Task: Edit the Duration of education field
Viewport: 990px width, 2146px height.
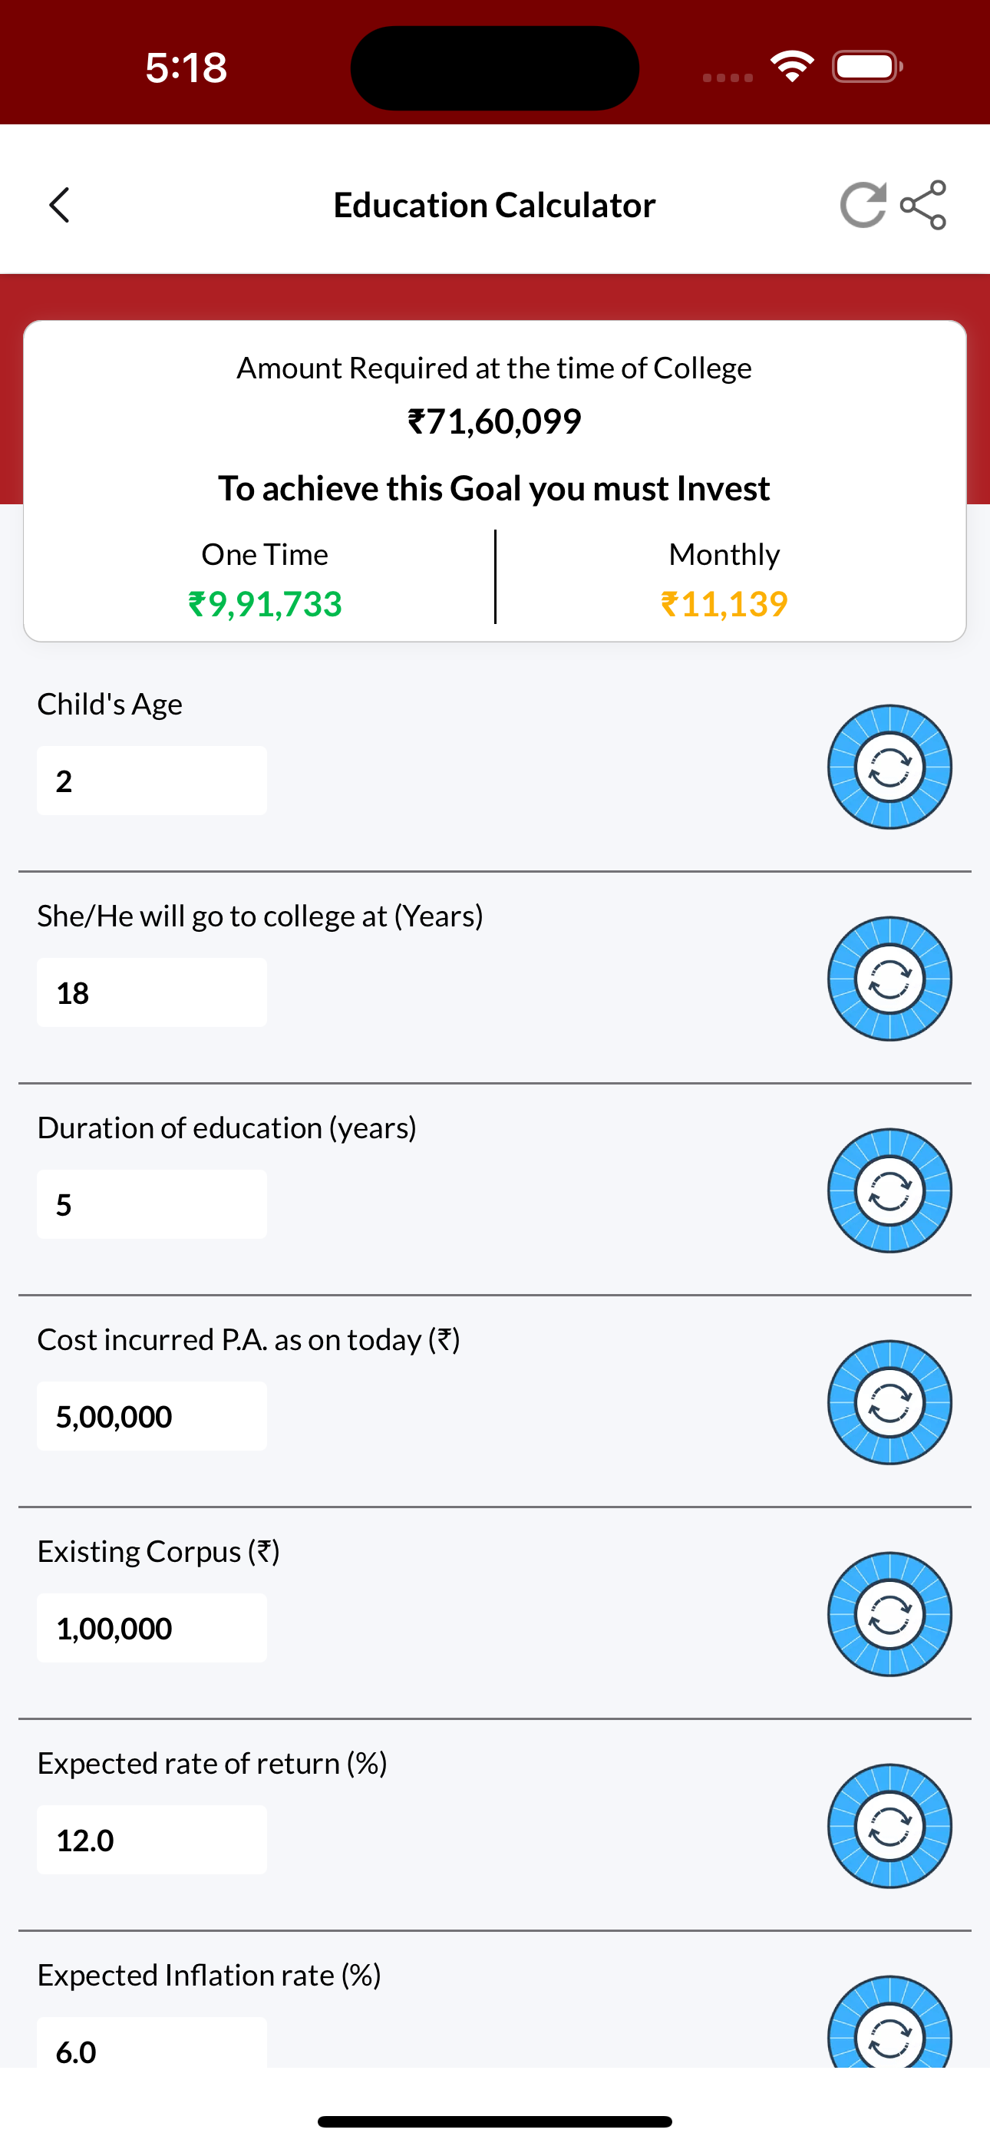Action: [152, 1203]
